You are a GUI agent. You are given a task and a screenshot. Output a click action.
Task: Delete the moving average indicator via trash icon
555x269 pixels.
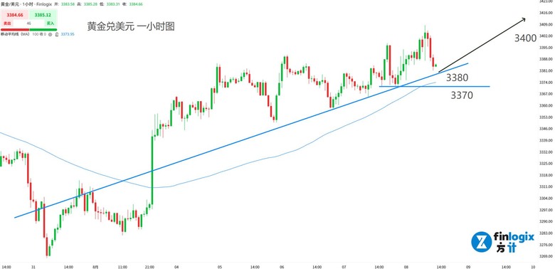pyautogui.click(x=57, y=34)
